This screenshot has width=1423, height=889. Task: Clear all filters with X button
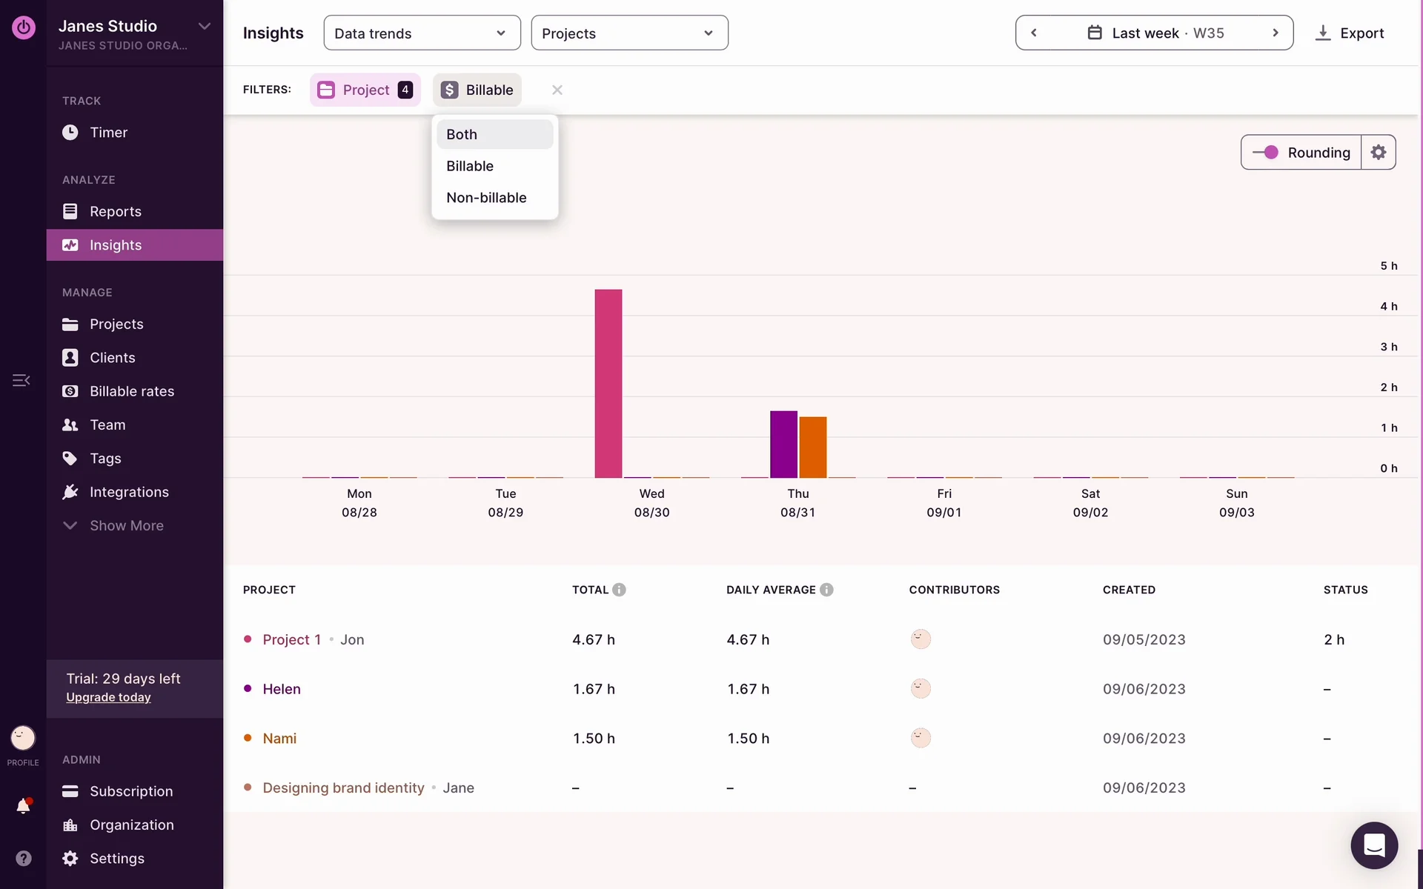557,90
